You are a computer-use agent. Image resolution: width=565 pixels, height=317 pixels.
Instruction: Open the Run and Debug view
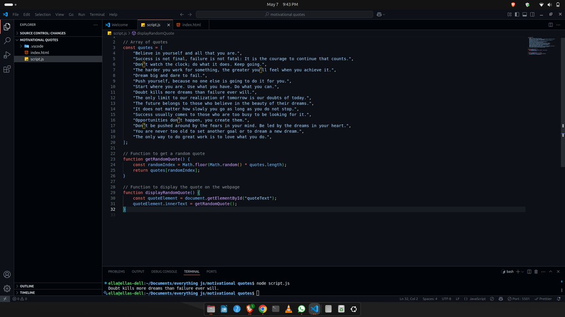click(x=7, y=55)
